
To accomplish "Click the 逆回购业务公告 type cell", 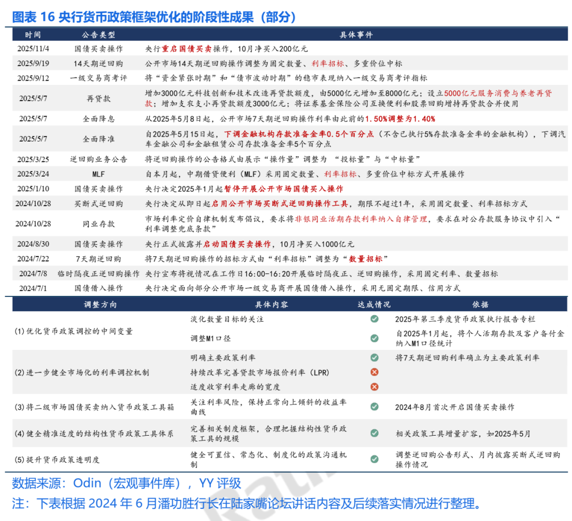I will (x=99, y=159).
